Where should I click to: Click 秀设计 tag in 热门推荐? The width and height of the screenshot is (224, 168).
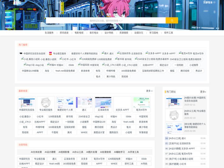click(x=199, y=71)
